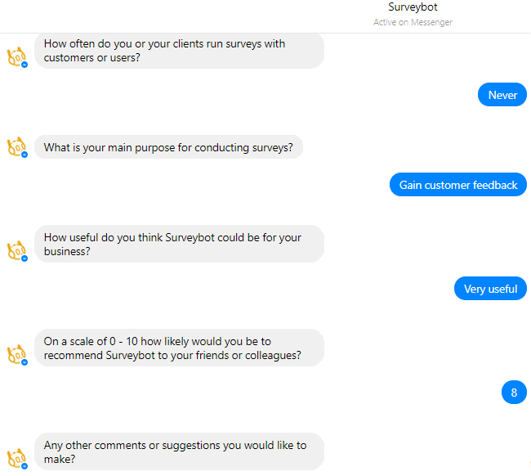Image resolution: width=531 pixels, height=476 pixels.
Task: Click the How often do you run surveys message
Action: [x=179, y=51]
